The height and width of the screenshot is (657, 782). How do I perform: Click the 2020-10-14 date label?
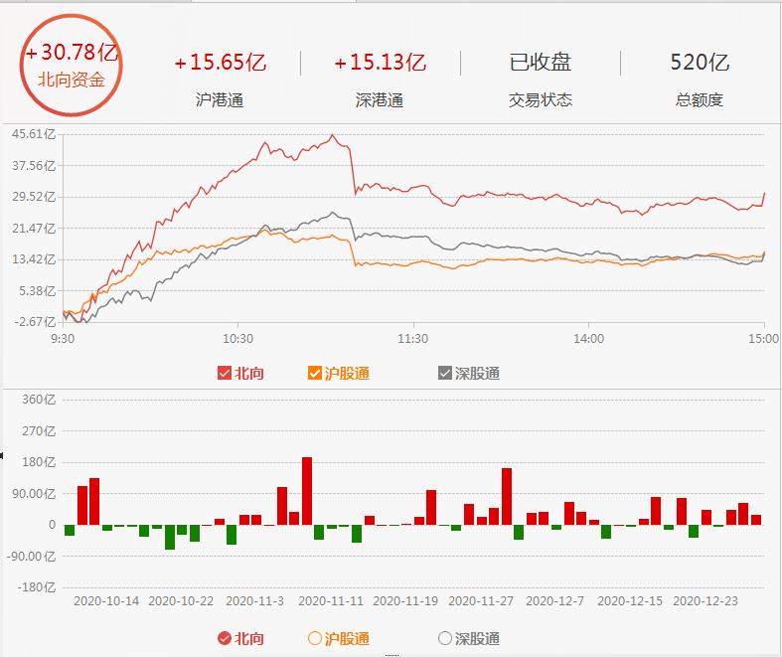tap(106, 601)
